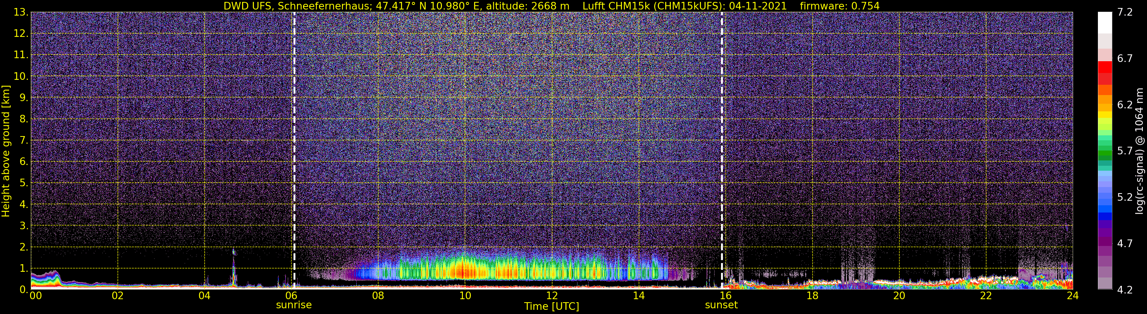Click the height axis tick '12.'
Screen dimensions: 1147x314
pos(21,34)
